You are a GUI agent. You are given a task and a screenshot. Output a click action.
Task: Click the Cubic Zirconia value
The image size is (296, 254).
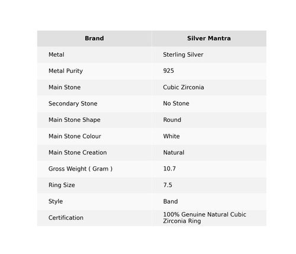click(184, 87)
